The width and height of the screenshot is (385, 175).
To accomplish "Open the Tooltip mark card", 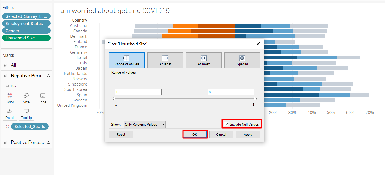I will point(26,114).
